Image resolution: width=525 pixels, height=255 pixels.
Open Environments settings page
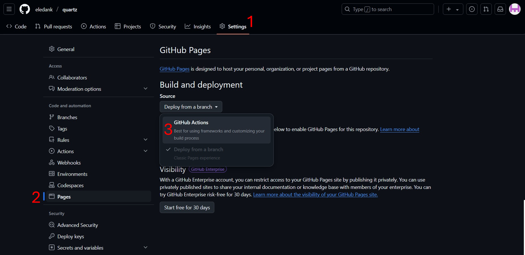tap(99, 174)
